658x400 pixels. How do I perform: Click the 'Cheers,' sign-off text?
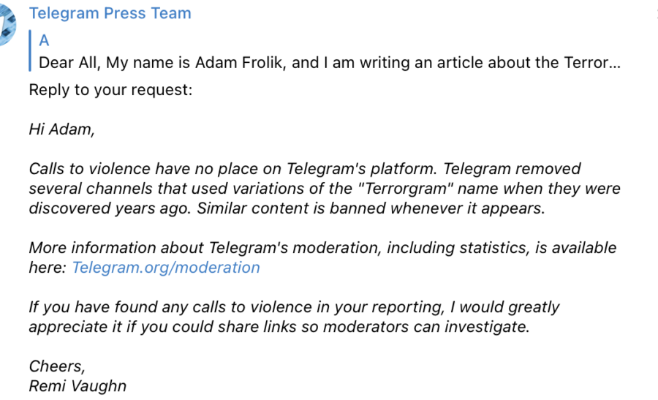pos(57,366)
